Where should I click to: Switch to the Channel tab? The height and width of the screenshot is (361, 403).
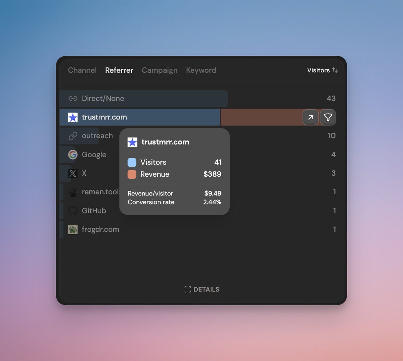click(82, 70)
